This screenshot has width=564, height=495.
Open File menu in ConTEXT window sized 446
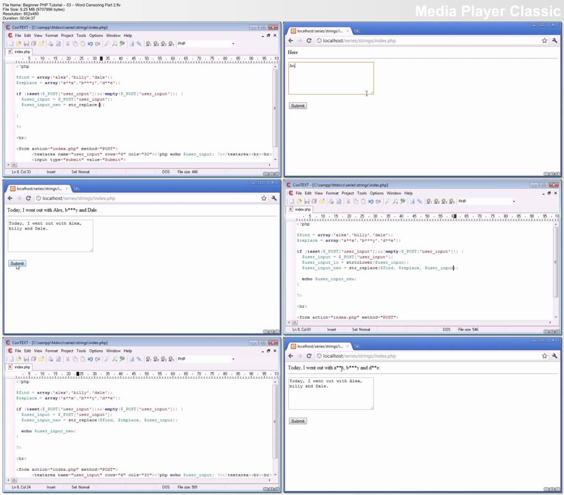[18, 36]
